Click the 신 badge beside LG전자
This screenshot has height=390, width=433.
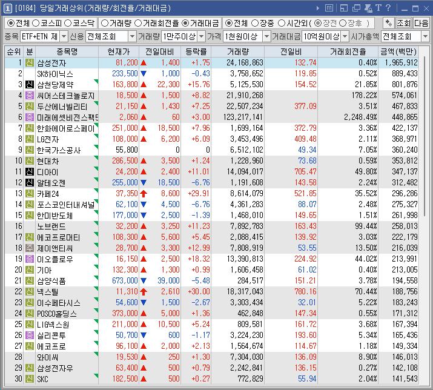[30, 139]
